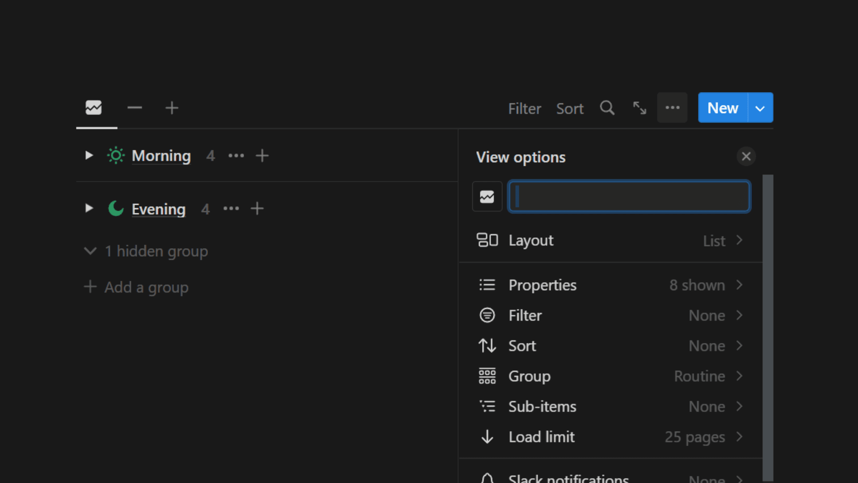Open the Group option set to Routine
Image resolution: width=858 pixels, height=483 pixels.
coord(610,376)
